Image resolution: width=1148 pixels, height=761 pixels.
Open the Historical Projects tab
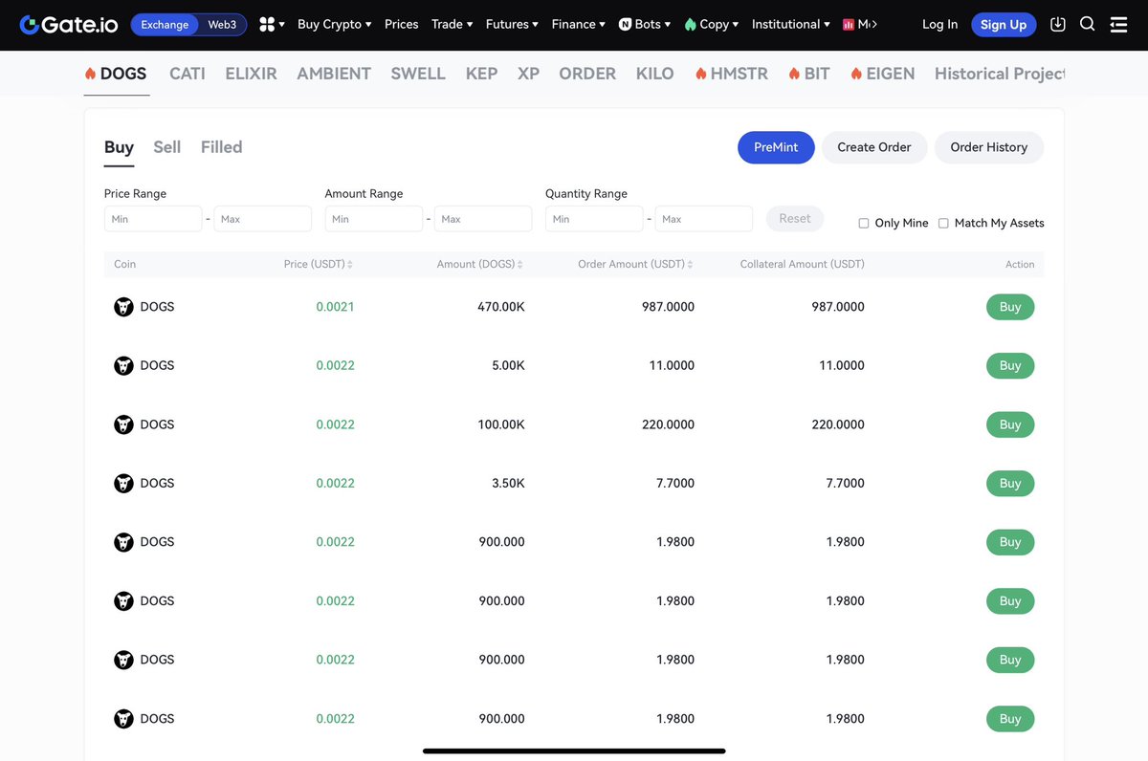click(x=1000, y=74)
